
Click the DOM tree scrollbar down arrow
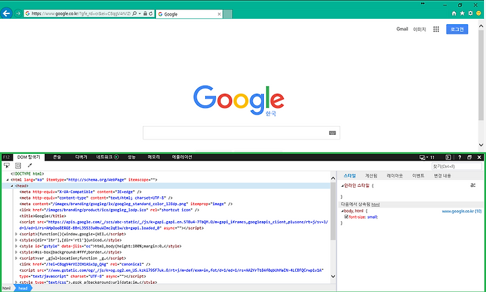click(x=333, y=276)
